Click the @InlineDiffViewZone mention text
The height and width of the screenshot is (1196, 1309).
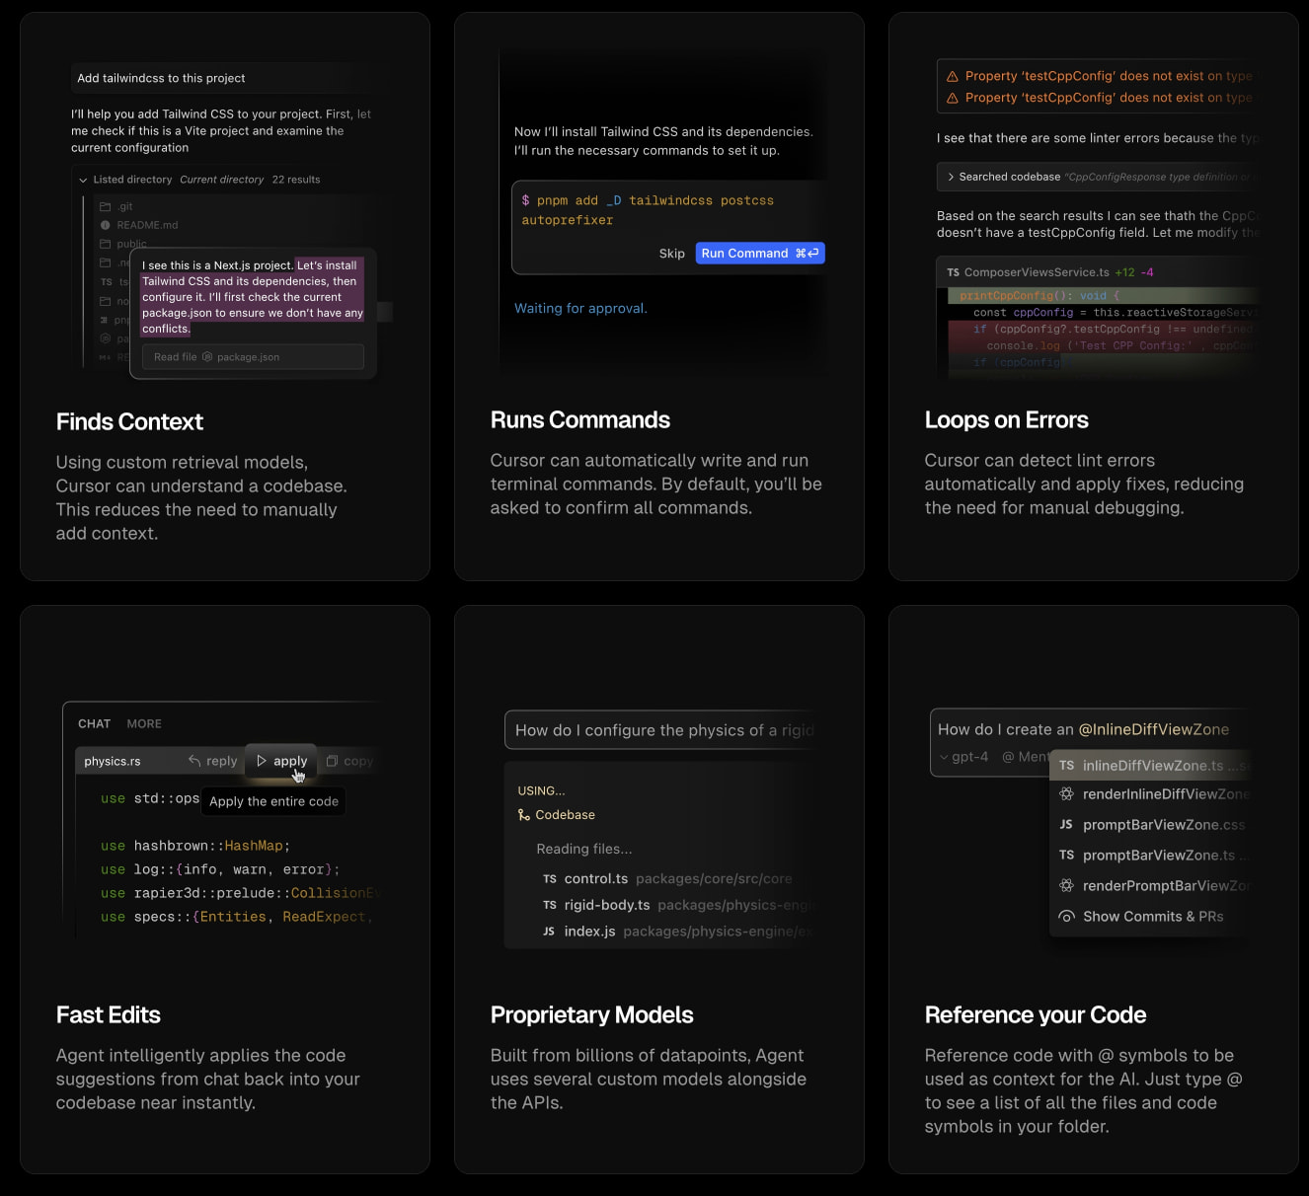tap(1154, 729)
